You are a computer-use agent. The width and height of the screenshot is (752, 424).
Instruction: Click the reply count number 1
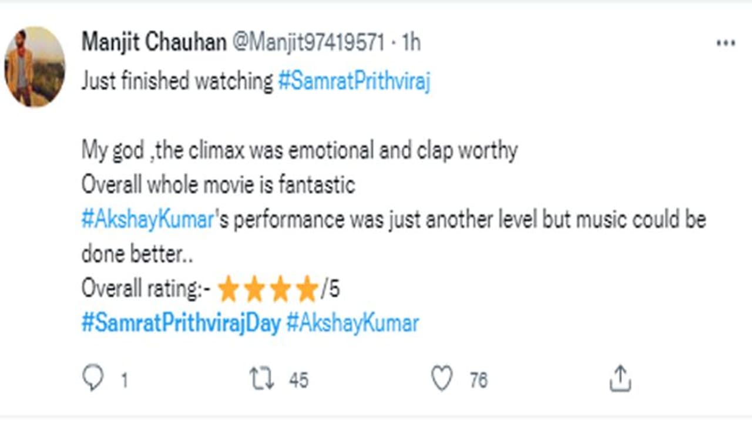124,381
